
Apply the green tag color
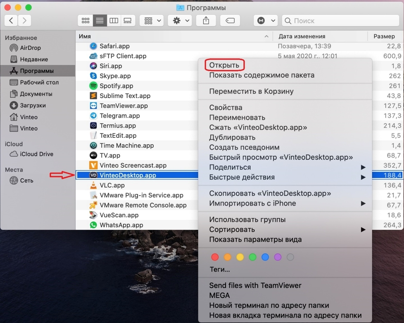click(x=252, y=257)
